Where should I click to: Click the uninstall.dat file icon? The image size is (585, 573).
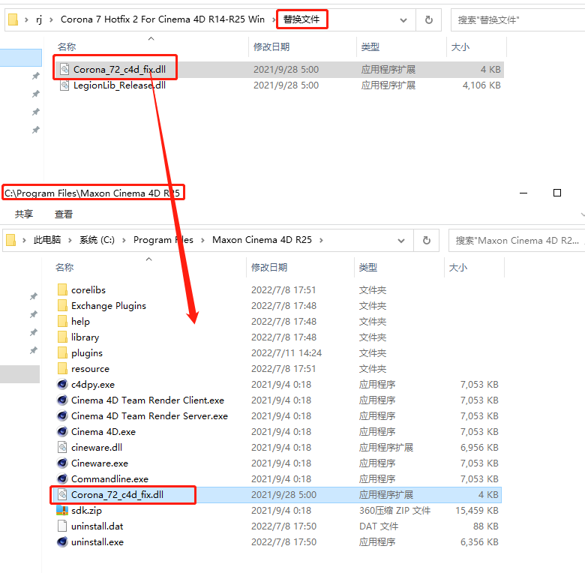pyautogui.click(x=62, y=526)
